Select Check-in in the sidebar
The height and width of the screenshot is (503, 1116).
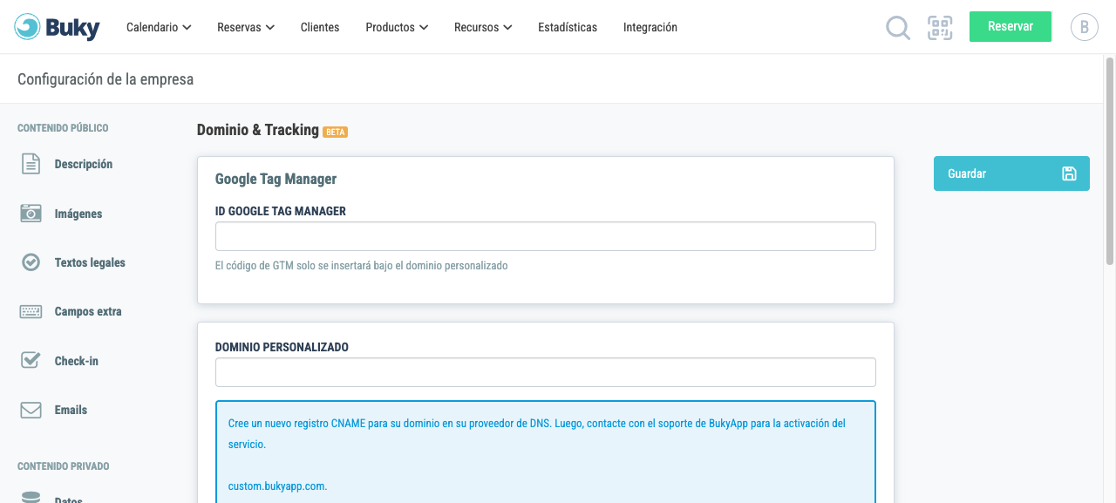point(77,361)
